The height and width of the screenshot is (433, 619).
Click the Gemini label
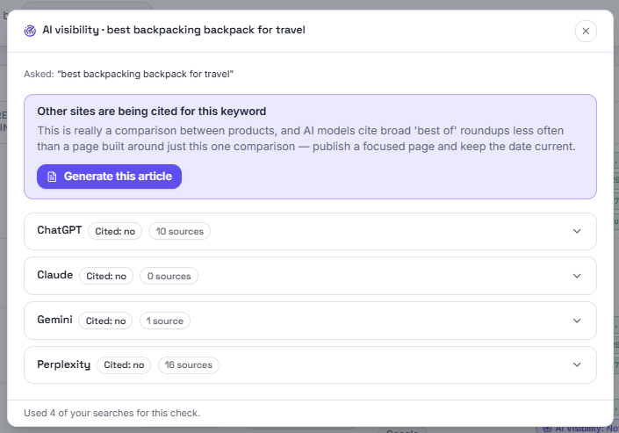pyautogui.click(x=54, y=320)
